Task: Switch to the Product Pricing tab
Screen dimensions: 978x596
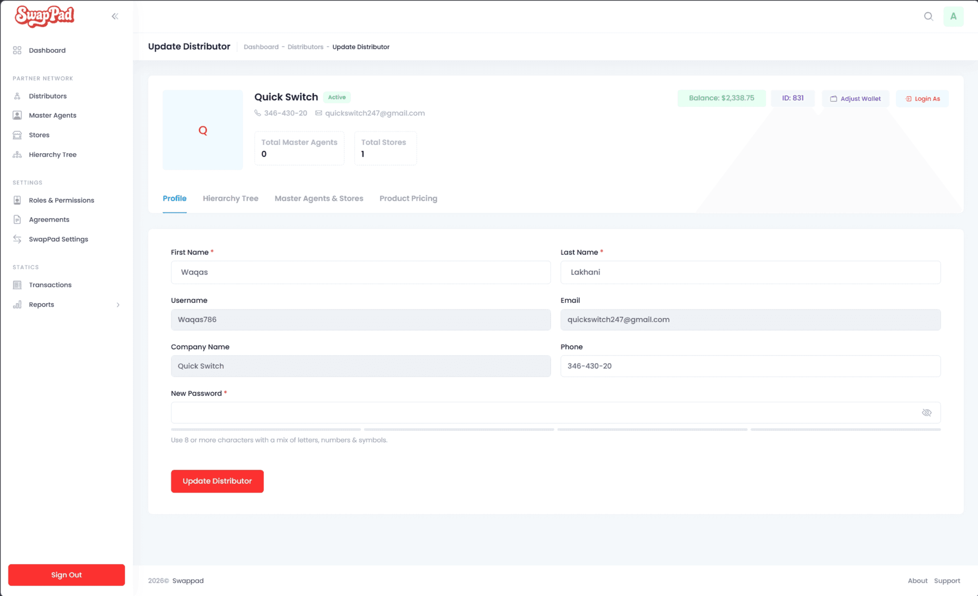Action: tap(408, 199)
